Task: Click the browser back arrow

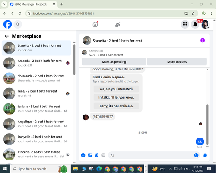Action: tap(5, 13)
